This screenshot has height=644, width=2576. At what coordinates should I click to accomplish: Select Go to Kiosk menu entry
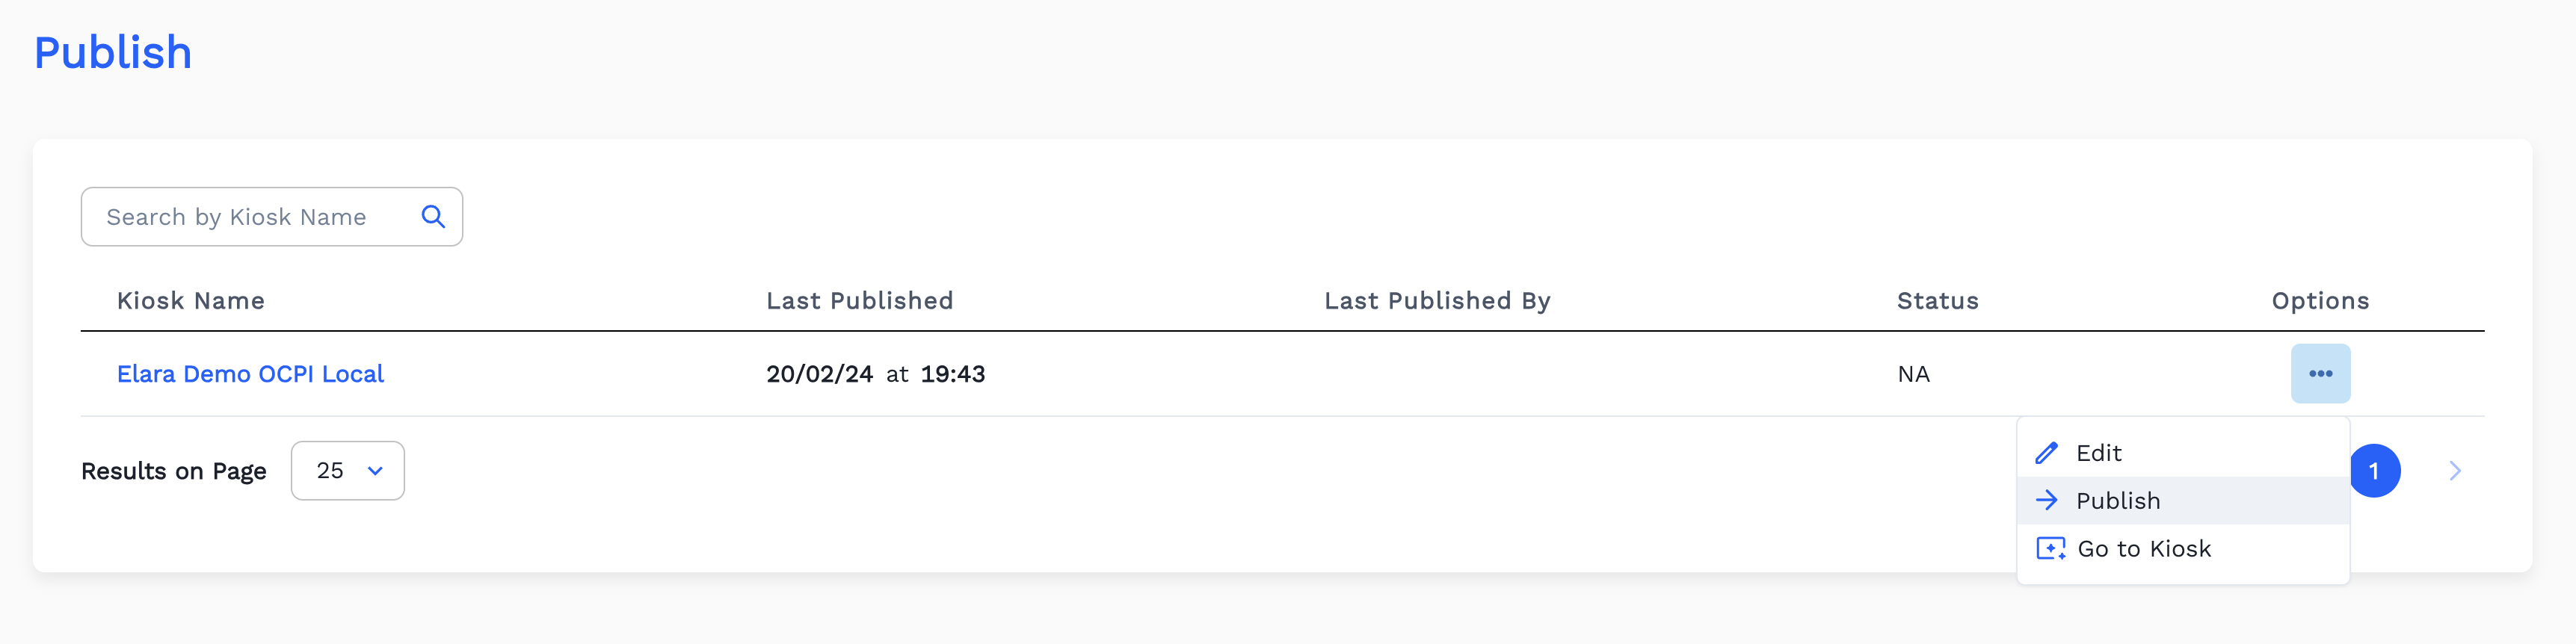pos(2144,548)
